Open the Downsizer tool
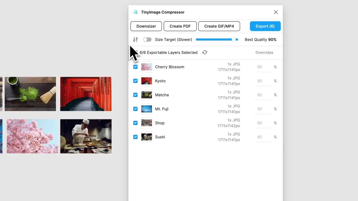 pyautogui.click(x=146, y=26)
